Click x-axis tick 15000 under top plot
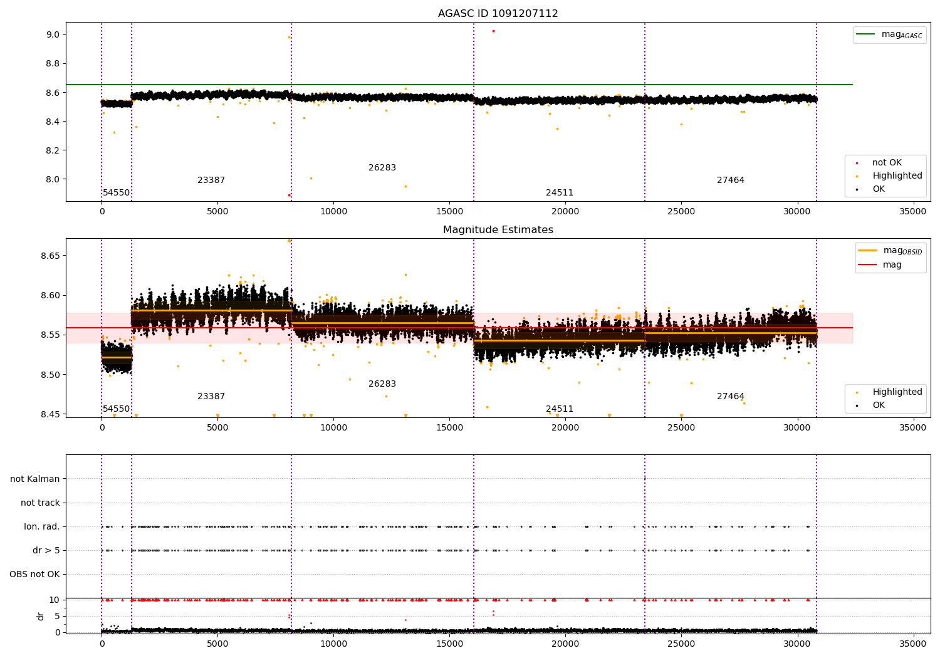Screen dimensions: 940x658 point(449,212)
